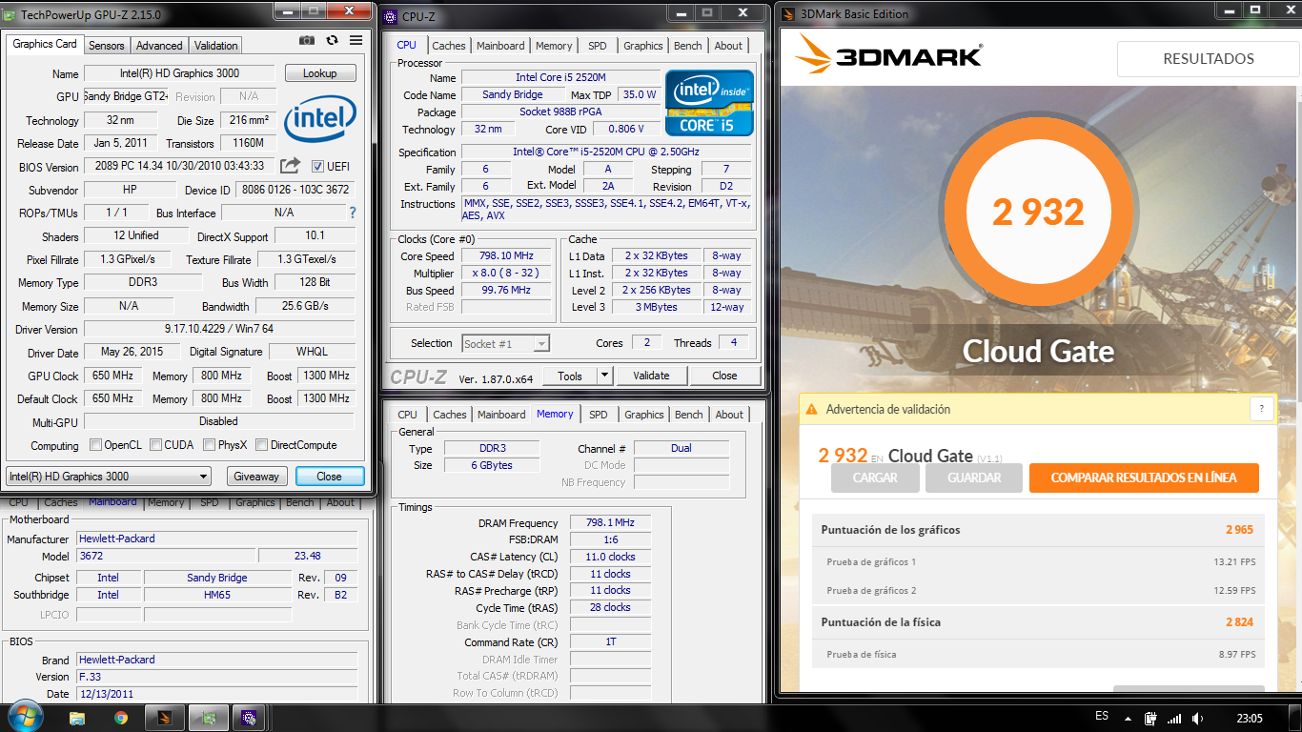The width and height of the screenshot is (1302, 732).
Task: Open SPD tab in the top CPU-Z window
Action: pyautogui.click(x=598, y=46)
